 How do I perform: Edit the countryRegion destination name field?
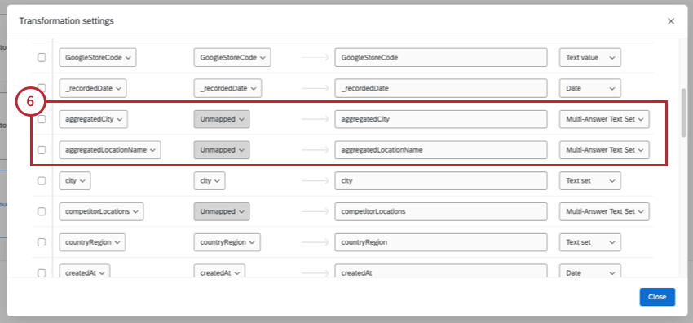[x=440, y=242]
